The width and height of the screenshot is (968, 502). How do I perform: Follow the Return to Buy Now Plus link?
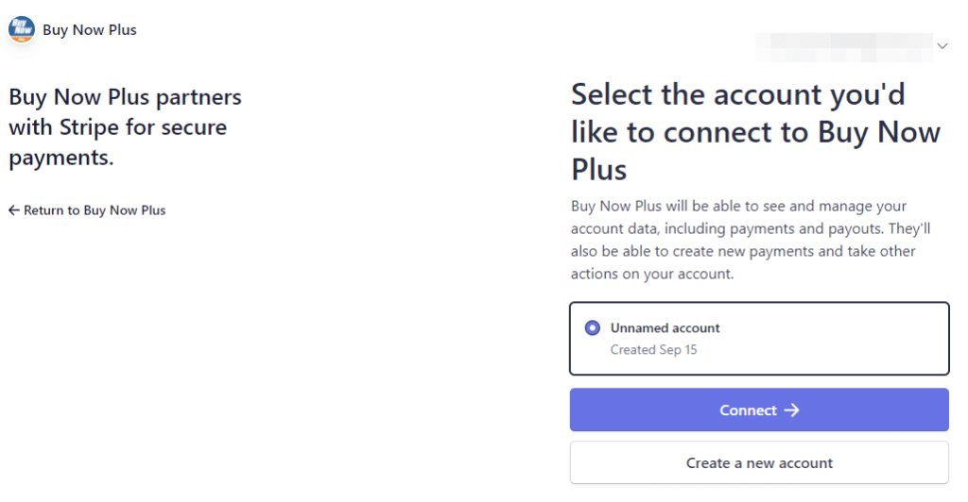[87, 210]
